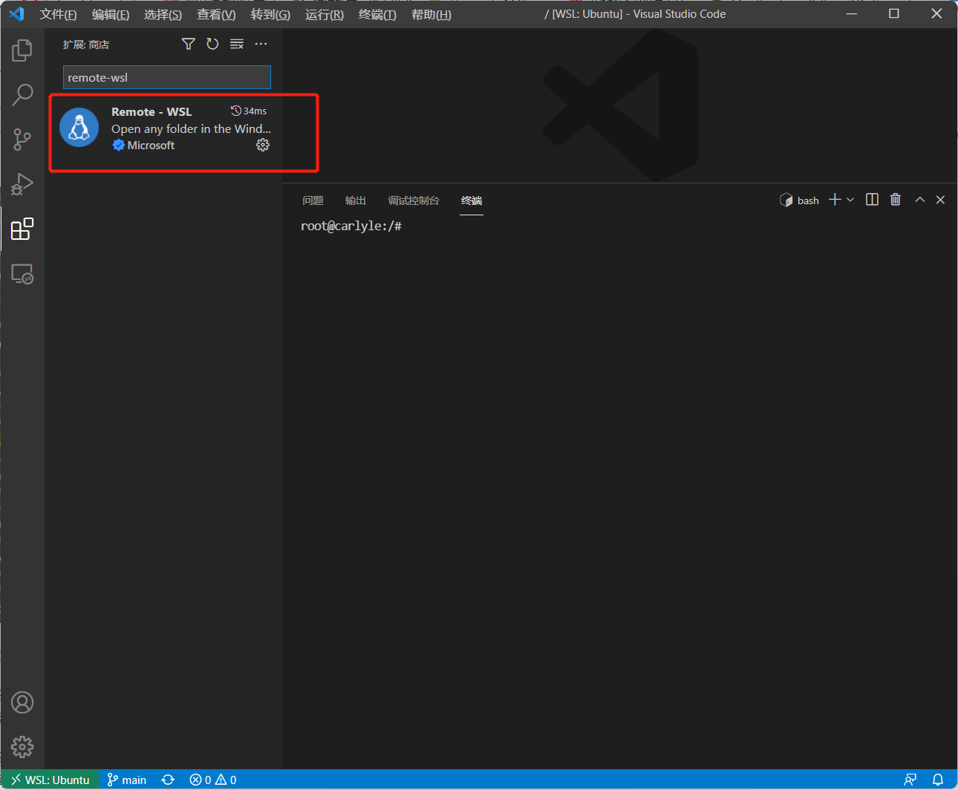Switch to the 问题 panel tab
Image resolution: width=958 pixels, height=790 pixels.
point(313,200)
